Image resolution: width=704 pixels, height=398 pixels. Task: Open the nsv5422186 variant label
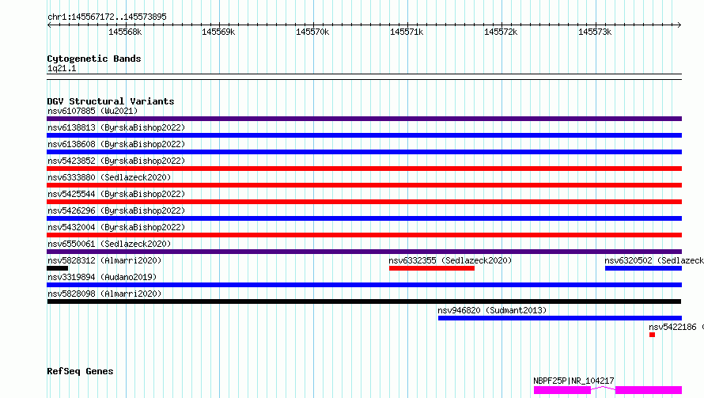(676, 327)
